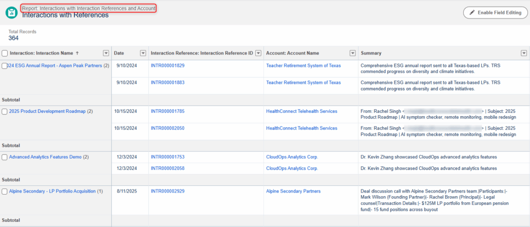Open reference INTR000002058
The width and height of the screenshot is (530, 227).
tap(168, 168)
